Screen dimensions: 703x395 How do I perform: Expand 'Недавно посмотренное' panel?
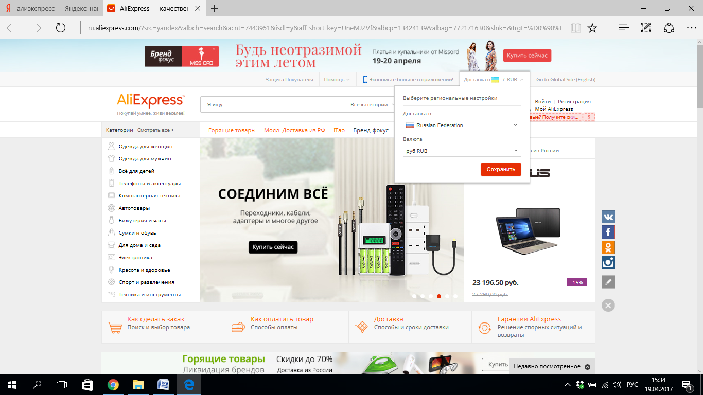tap(552, 366)
